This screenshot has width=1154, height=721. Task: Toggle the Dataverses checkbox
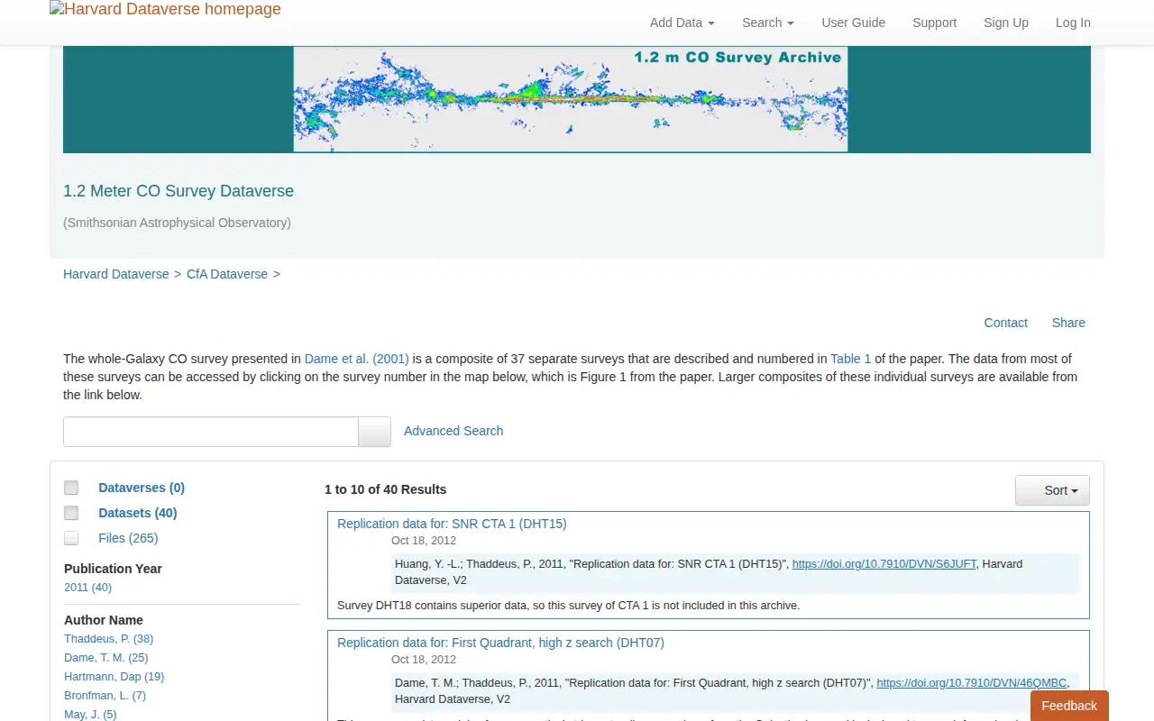point(71,488)
